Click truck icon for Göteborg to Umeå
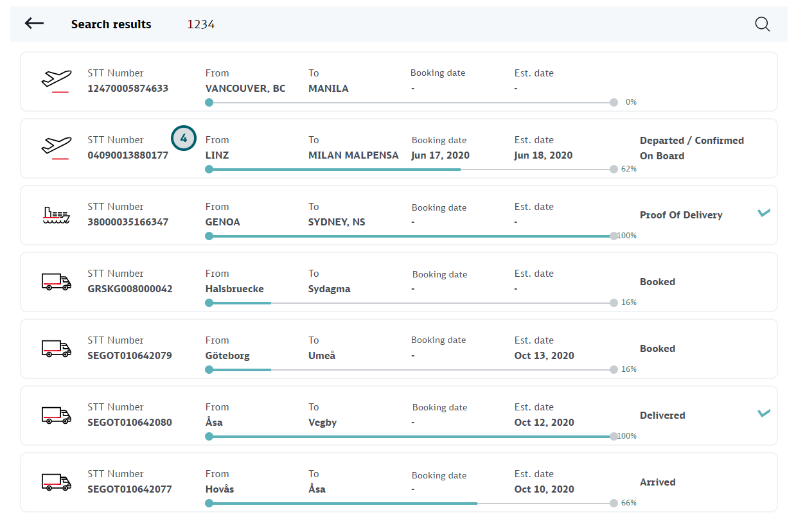Image resolution: width=796 pixels, height=517 pixels. pyautogui.click(x=56, y=349)
